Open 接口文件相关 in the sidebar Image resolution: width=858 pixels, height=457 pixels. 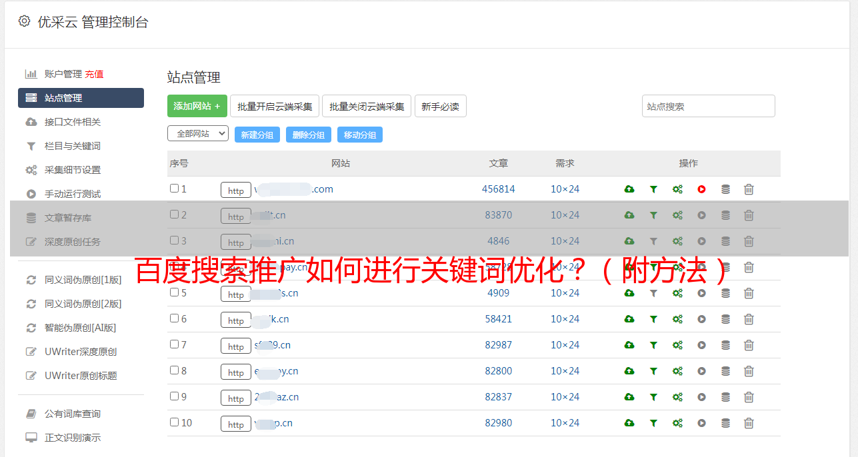(73, 122)
